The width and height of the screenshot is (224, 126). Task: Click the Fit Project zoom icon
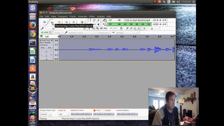139,28
